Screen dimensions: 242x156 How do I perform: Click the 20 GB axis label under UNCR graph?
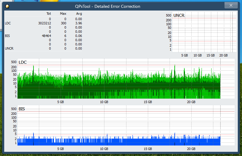[x=223, y=56]
